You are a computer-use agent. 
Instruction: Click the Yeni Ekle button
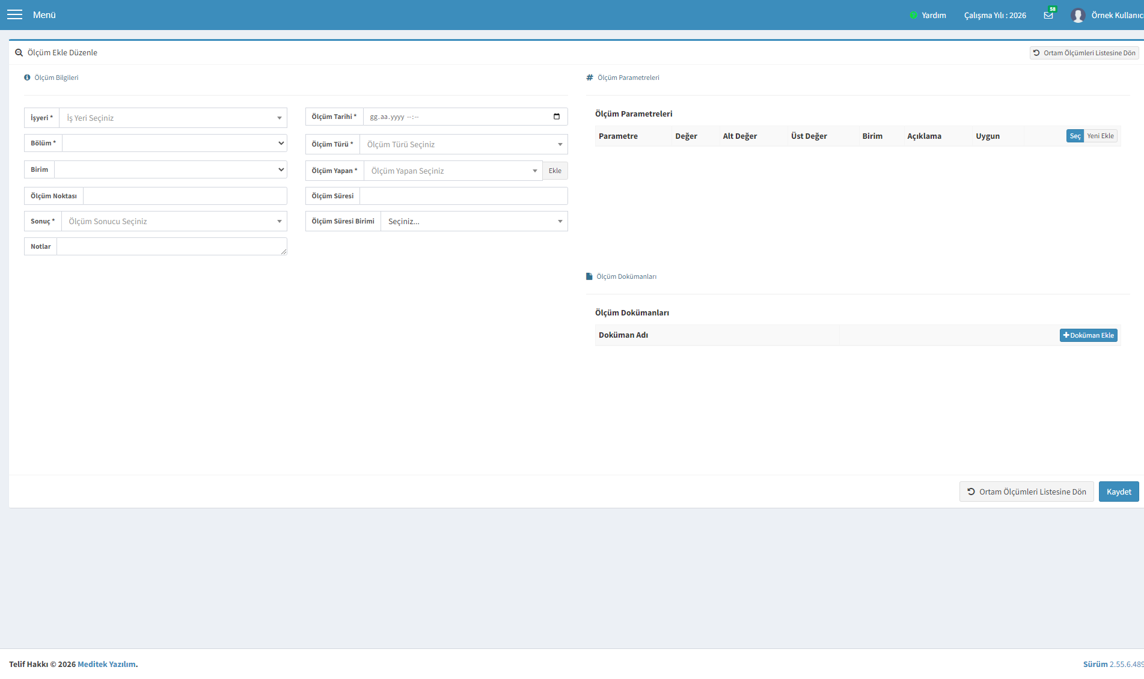click(1100, 136)
